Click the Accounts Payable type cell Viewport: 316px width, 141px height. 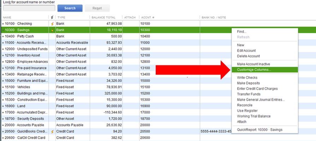[x=70, y=125]
